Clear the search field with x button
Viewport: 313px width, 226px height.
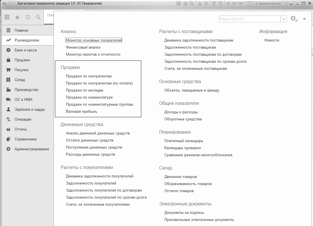pyautogui.click(x=284, y=19)
